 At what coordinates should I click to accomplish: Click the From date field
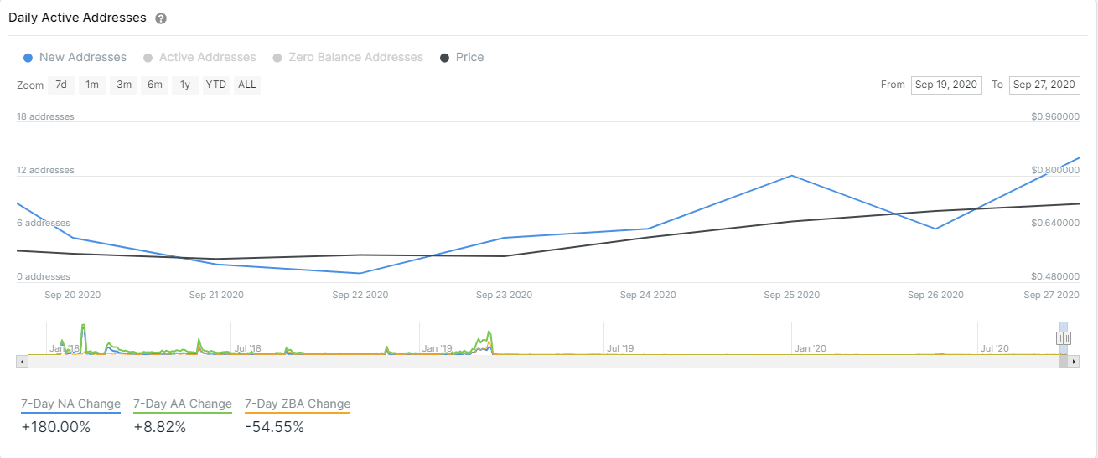tap(946, 85)
